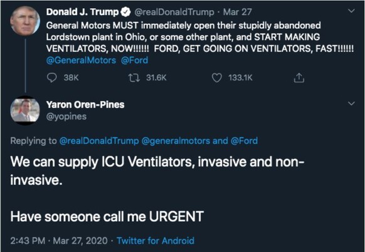Click the blue verified checkmark badge
365x252 pixels.
(x=126, y=12)
